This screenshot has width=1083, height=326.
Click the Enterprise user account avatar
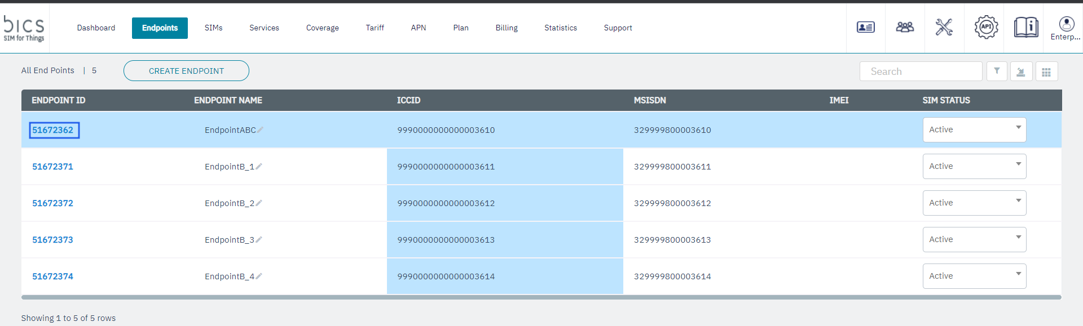click(1066, 24)
